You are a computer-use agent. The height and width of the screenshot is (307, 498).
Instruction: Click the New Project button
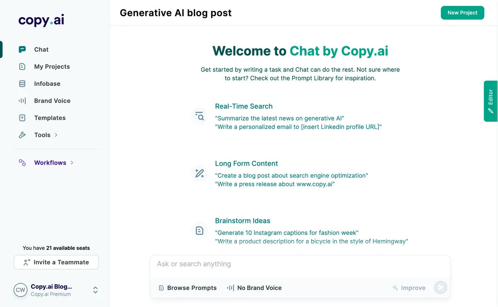click(x=462, y=12)
